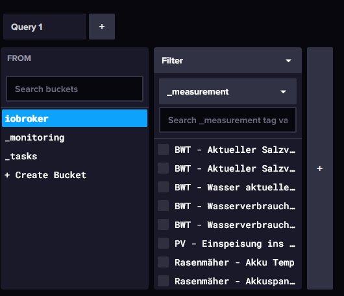This screenshot has width=344, height=296.
Task: Check the second BWT - Aktueller Salzv… checkbox
Action: click(x=163, y=168)
